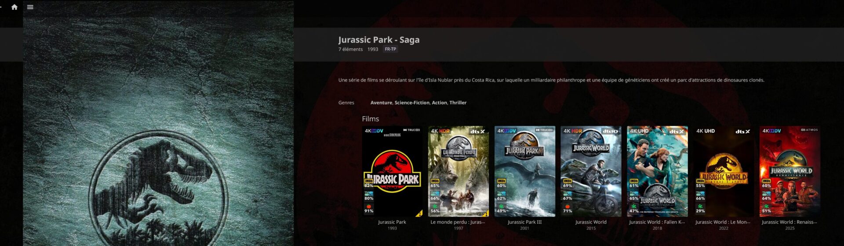Click year '2022' under Le Monde d'après
The image size is (844, 246).
[x=724, y=228]
